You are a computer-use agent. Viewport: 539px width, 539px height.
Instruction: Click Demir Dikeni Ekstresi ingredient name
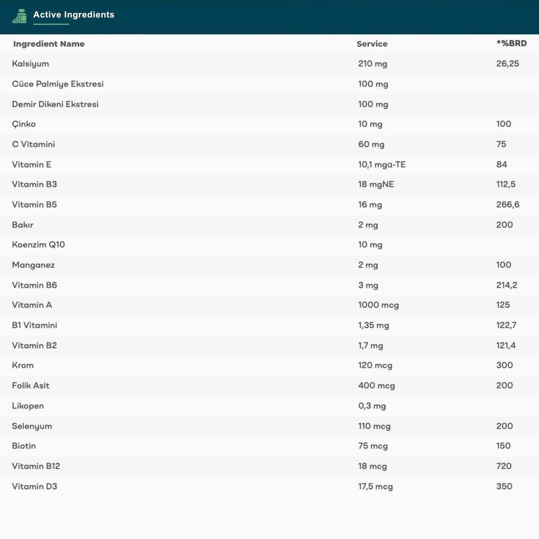(x=55, y=104)
